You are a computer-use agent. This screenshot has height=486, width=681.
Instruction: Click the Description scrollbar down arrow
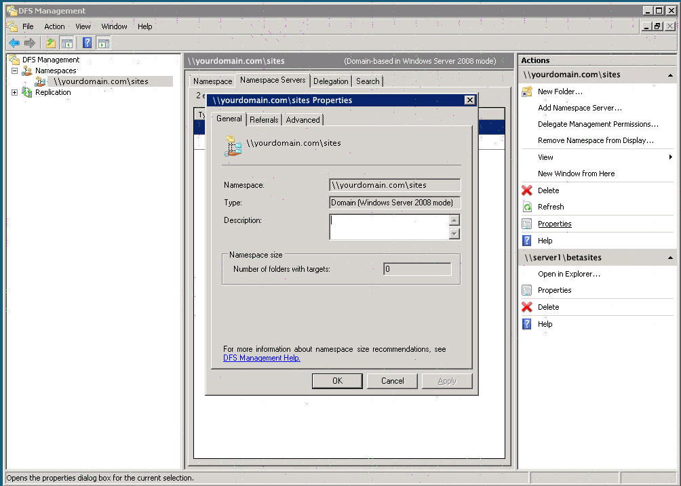454,233
